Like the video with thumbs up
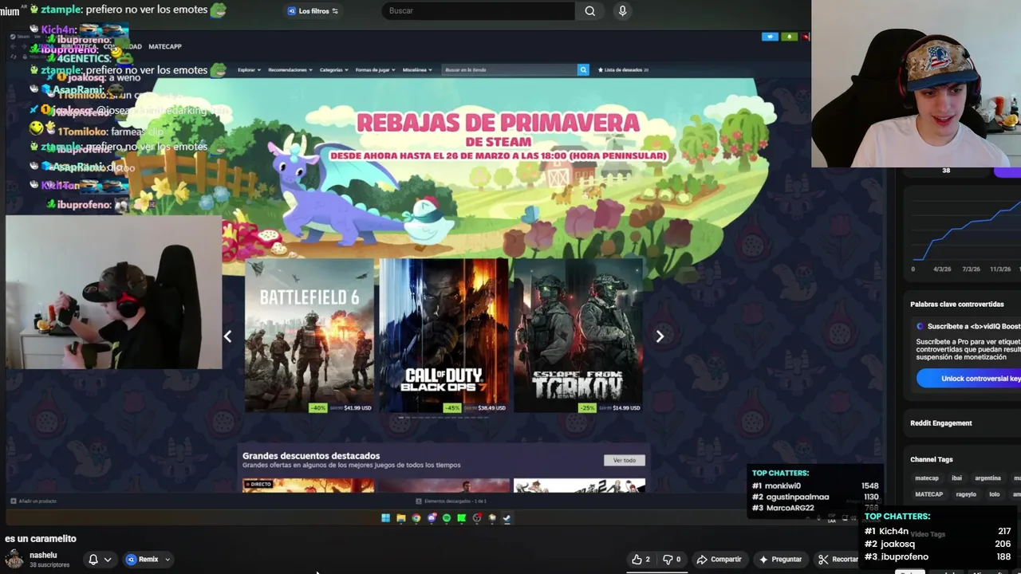 point(641,560)
